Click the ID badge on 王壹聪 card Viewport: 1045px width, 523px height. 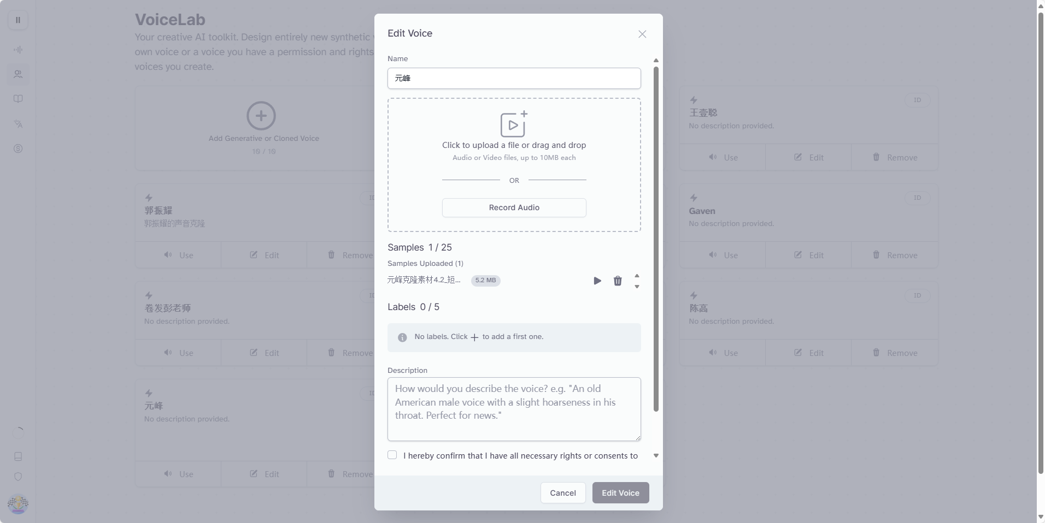[918, 100]
